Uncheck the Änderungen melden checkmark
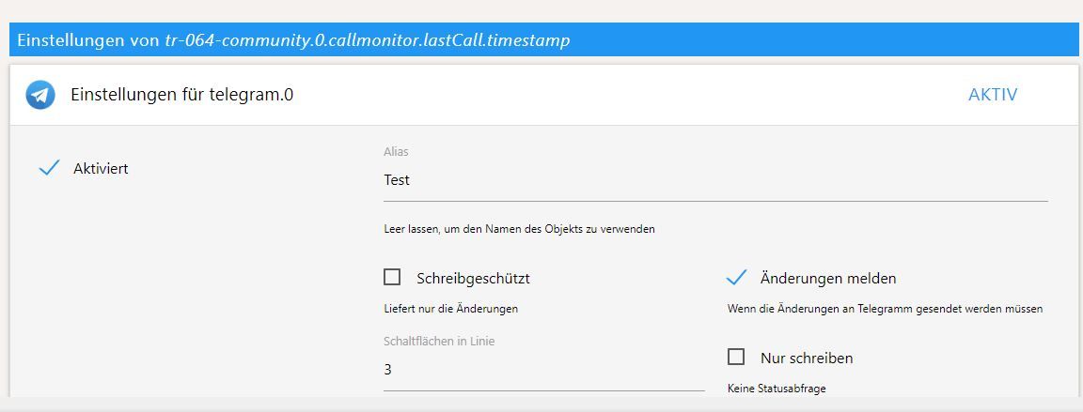Image resolution: width=1083 pixels, height=412 pixels. pyautogui.click(x=737, y=278)
